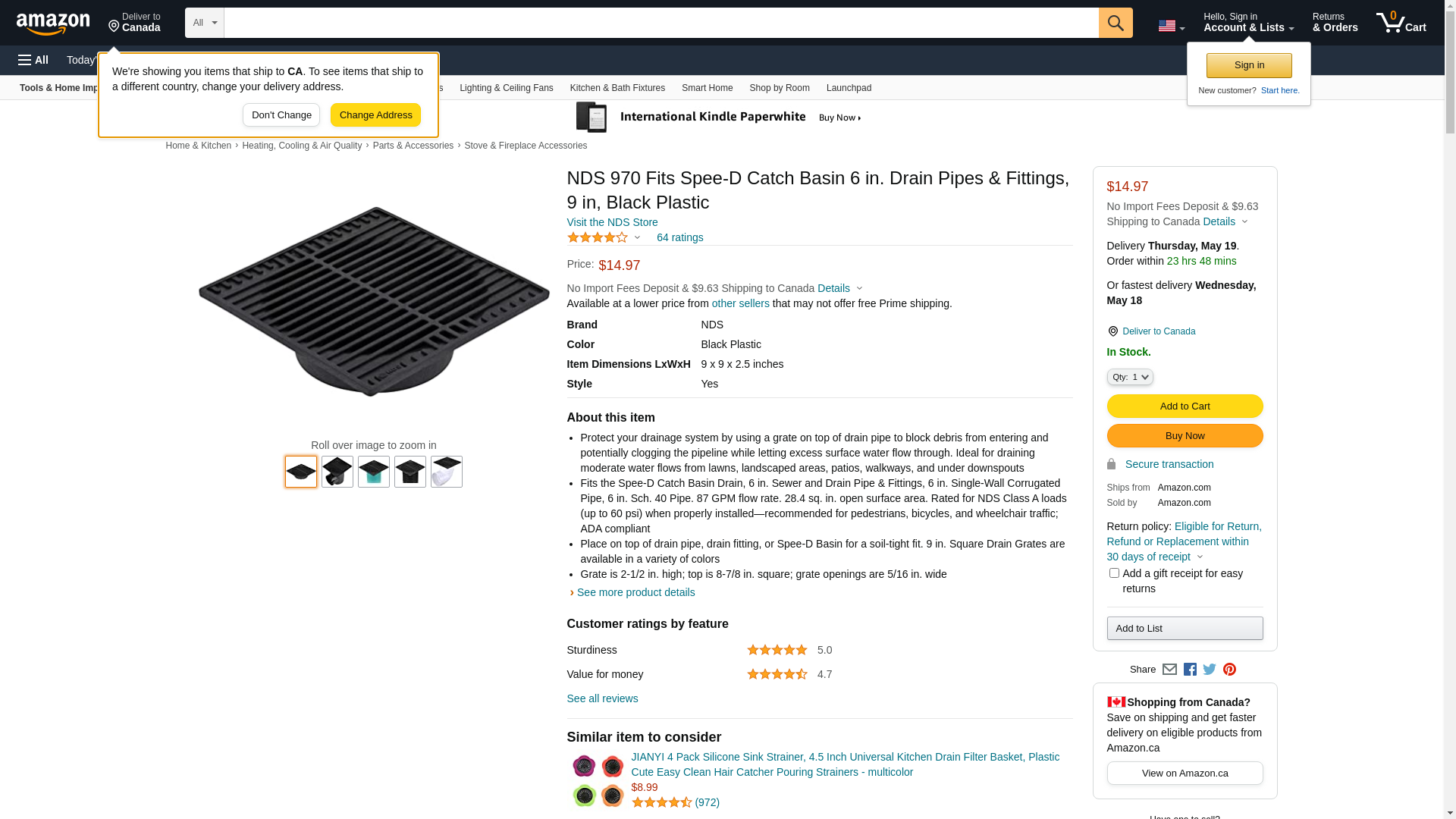
Task: Share product on Facebook
Action: [1190, 670]
